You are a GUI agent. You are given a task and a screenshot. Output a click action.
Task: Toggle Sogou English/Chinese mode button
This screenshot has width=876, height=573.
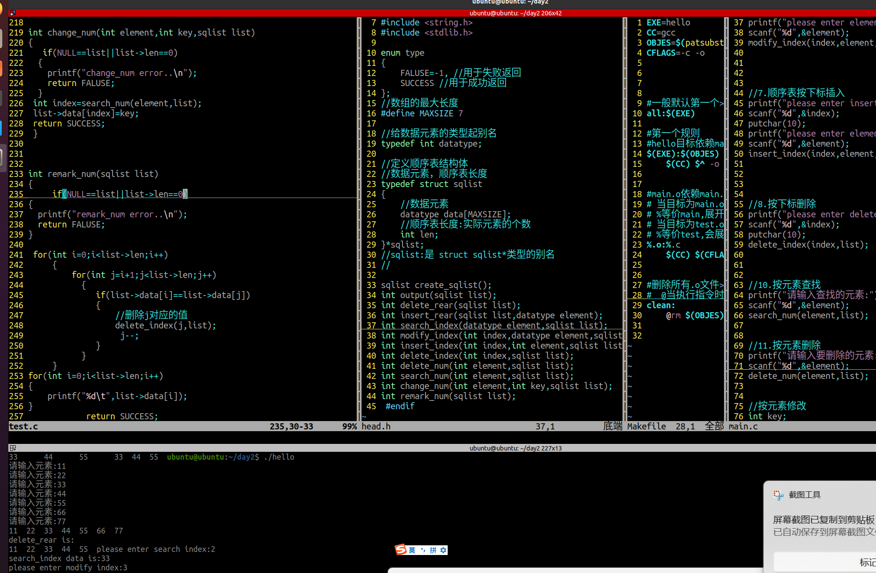(412, 550)
